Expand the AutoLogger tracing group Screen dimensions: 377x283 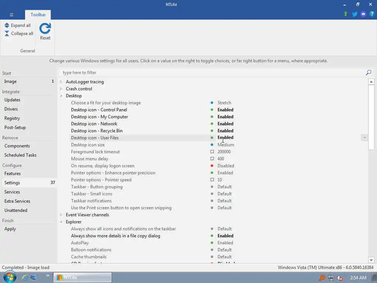pyautogui.click(x=61, y=82)
